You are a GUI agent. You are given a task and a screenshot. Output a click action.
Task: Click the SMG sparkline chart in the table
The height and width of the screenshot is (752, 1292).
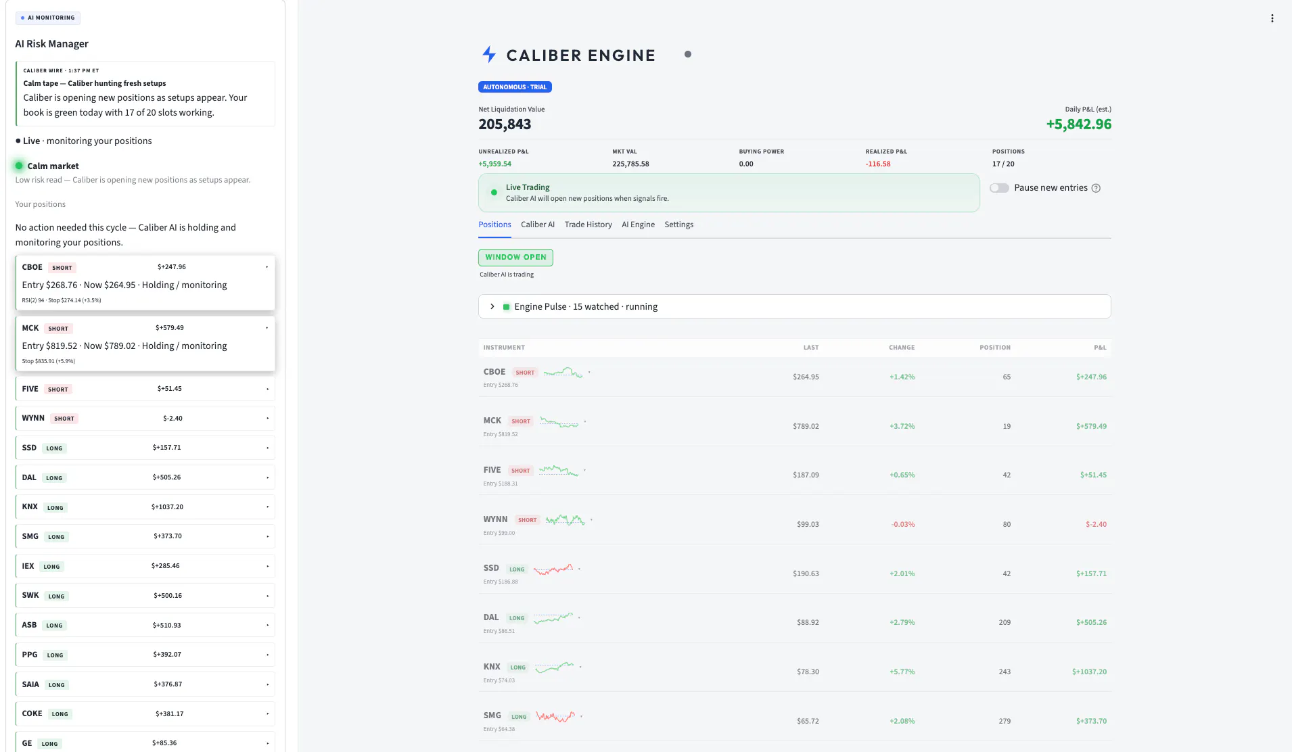pyautogui.click(x=555, y=715)
